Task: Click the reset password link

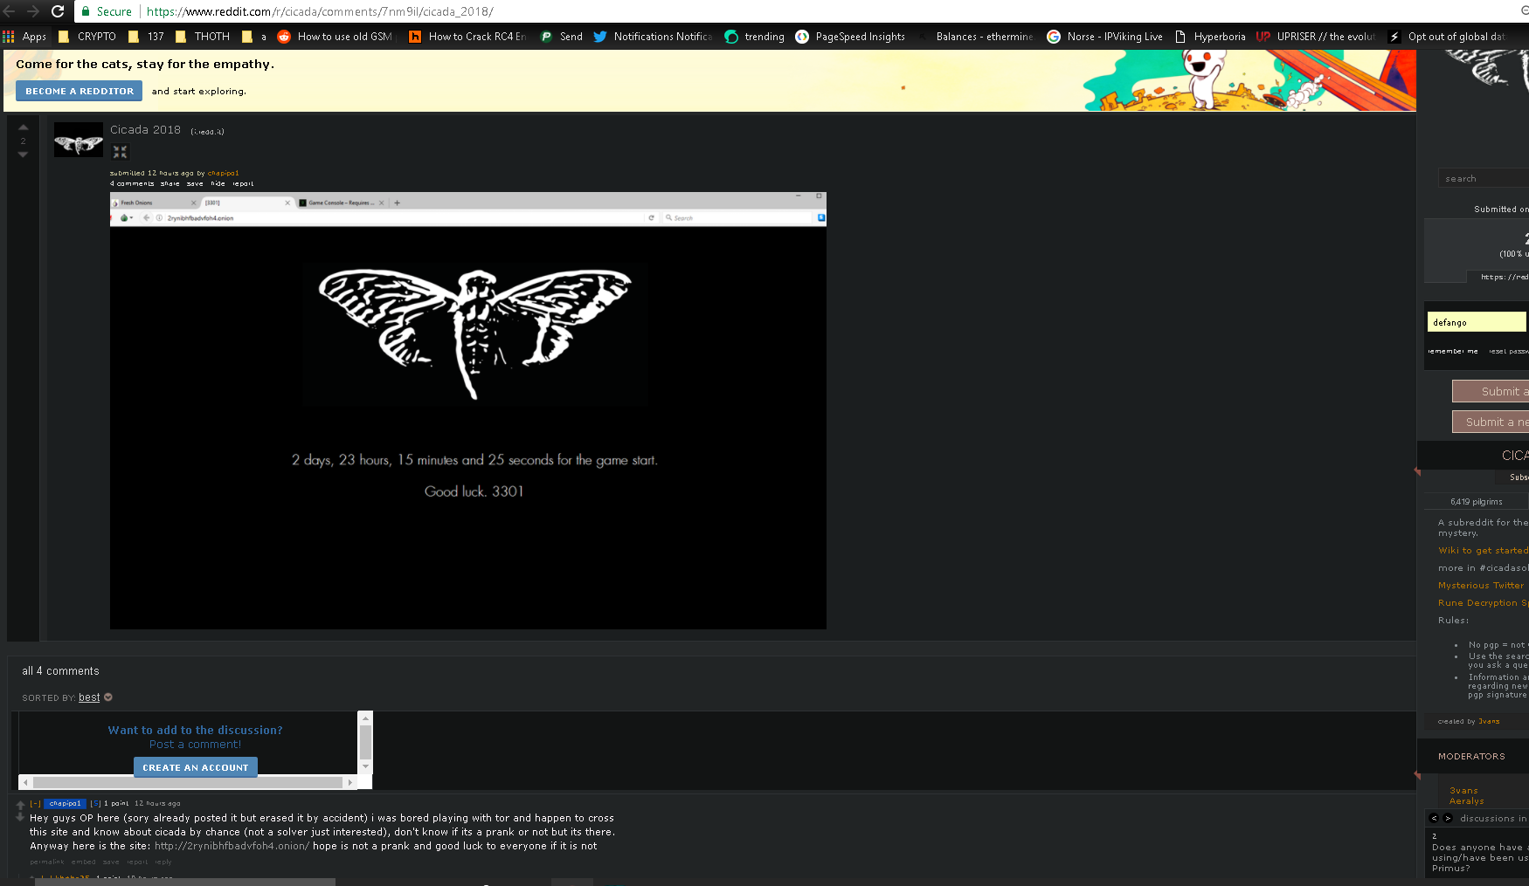Action: coord(1509,351)
